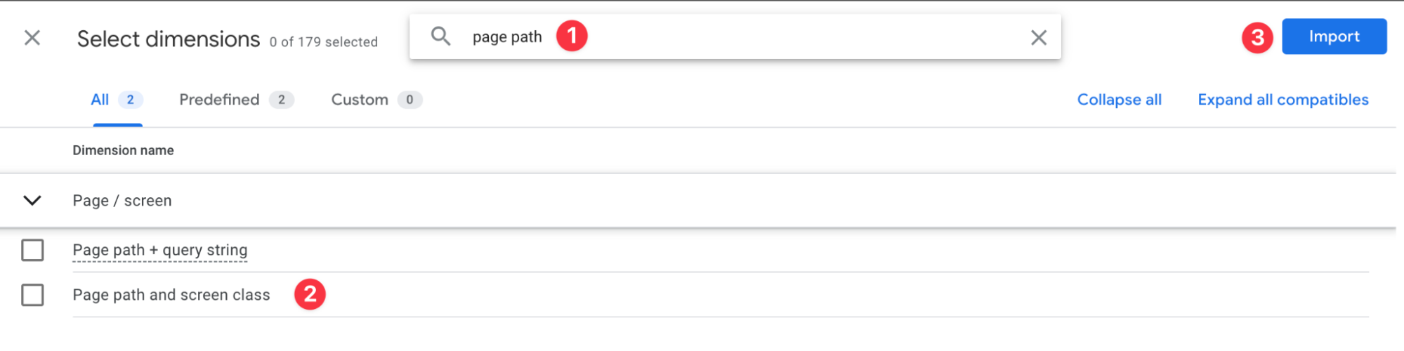Viewport: 1404px width, 351px height.
Task: Check the Page path + query string box
Action: tap(32, 251)
